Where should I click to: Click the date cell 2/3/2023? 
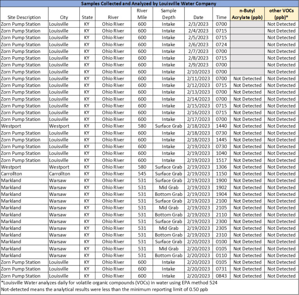pyautogui.click(x=199, y=24)
